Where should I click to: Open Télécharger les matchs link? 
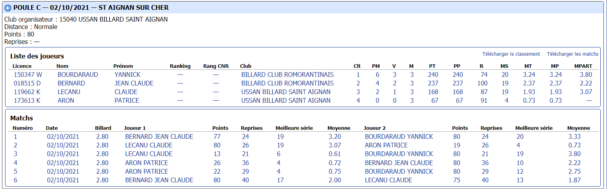[572, 54]
